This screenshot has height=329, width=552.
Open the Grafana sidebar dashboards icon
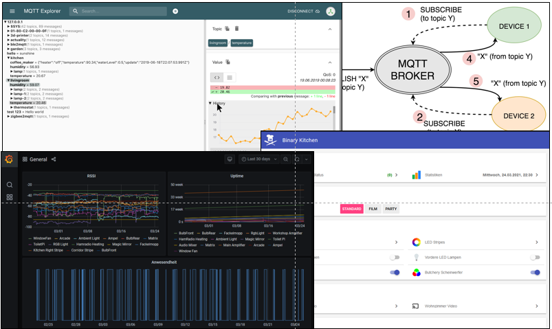[10, 197]
